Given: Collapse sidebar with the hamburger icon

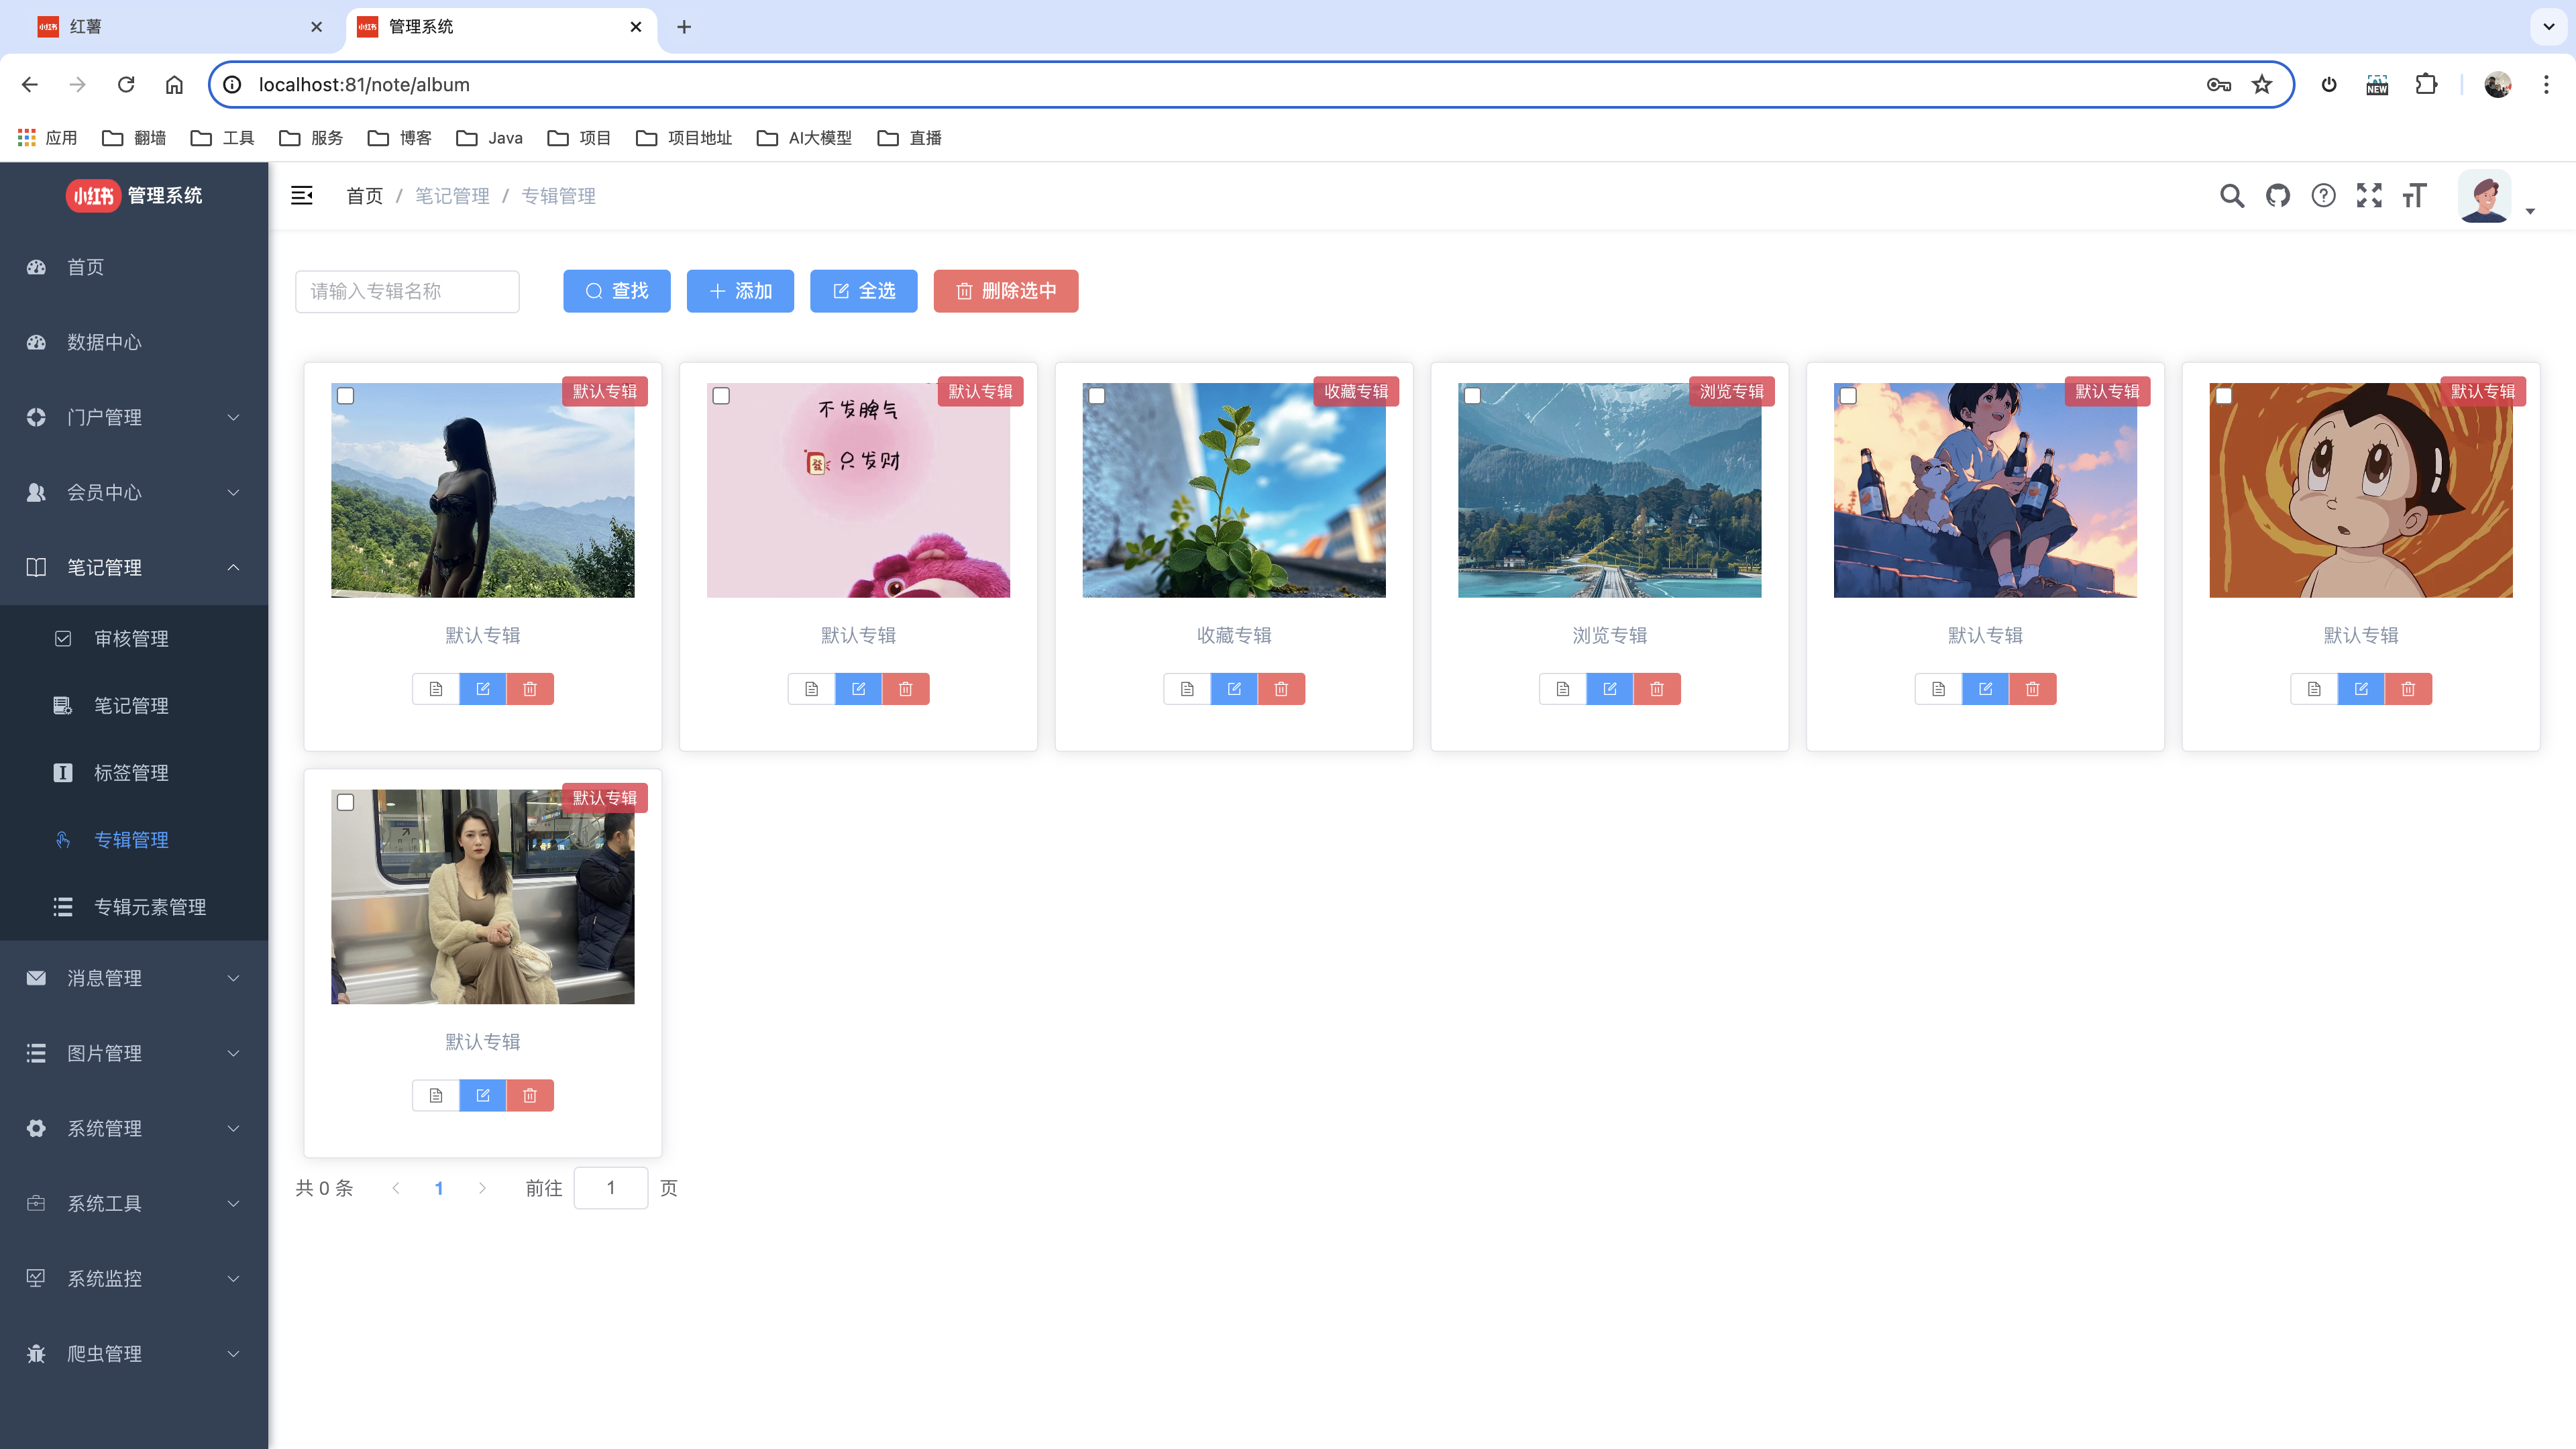Looking at the screenshot, I should click(x=301, y=196).
